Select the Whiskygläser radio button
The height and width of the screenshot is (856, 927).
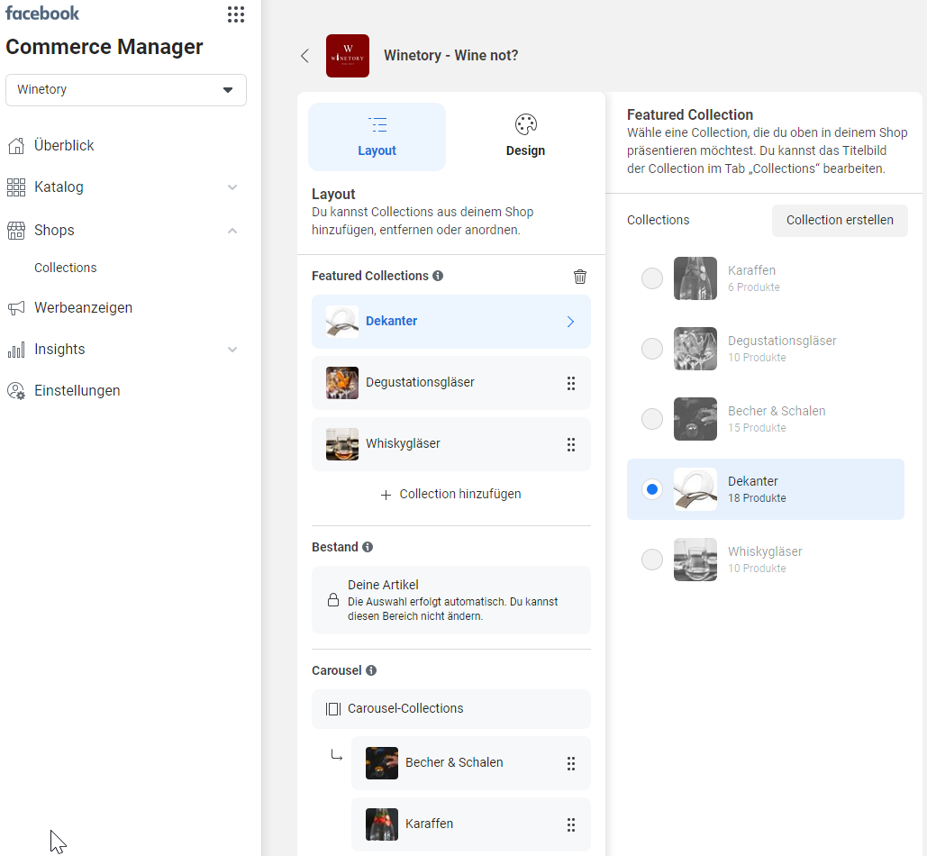(652, 560)
